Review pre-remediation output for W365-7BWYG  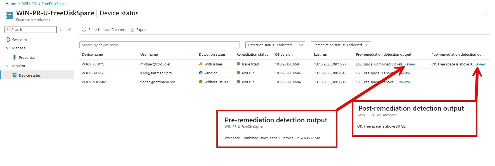point(410,64)
